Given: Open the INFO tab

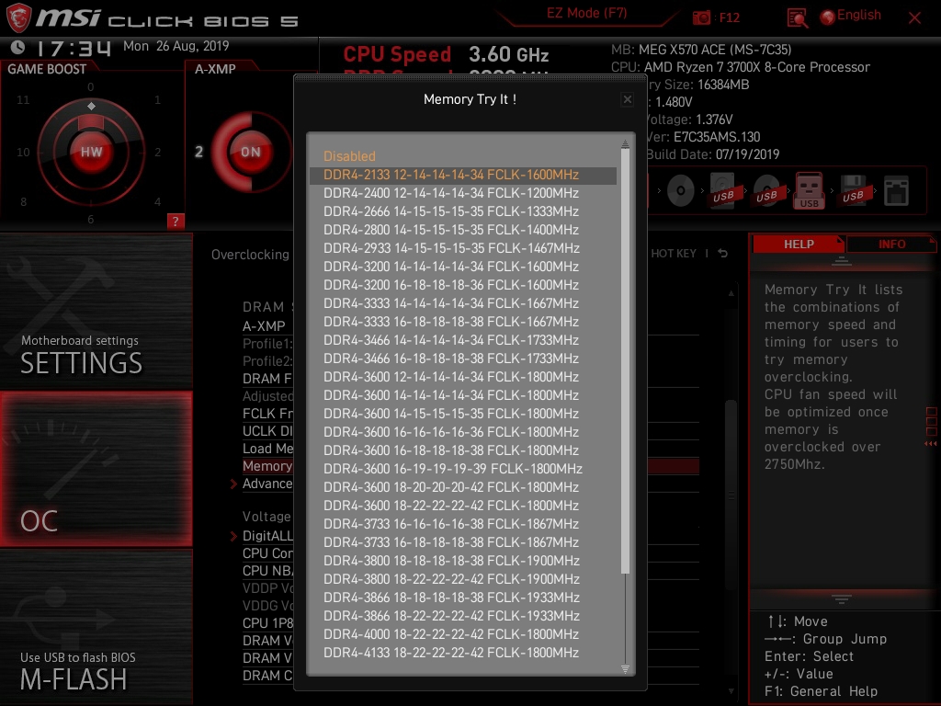Looking at the screenshot, I should click(891, 245).
